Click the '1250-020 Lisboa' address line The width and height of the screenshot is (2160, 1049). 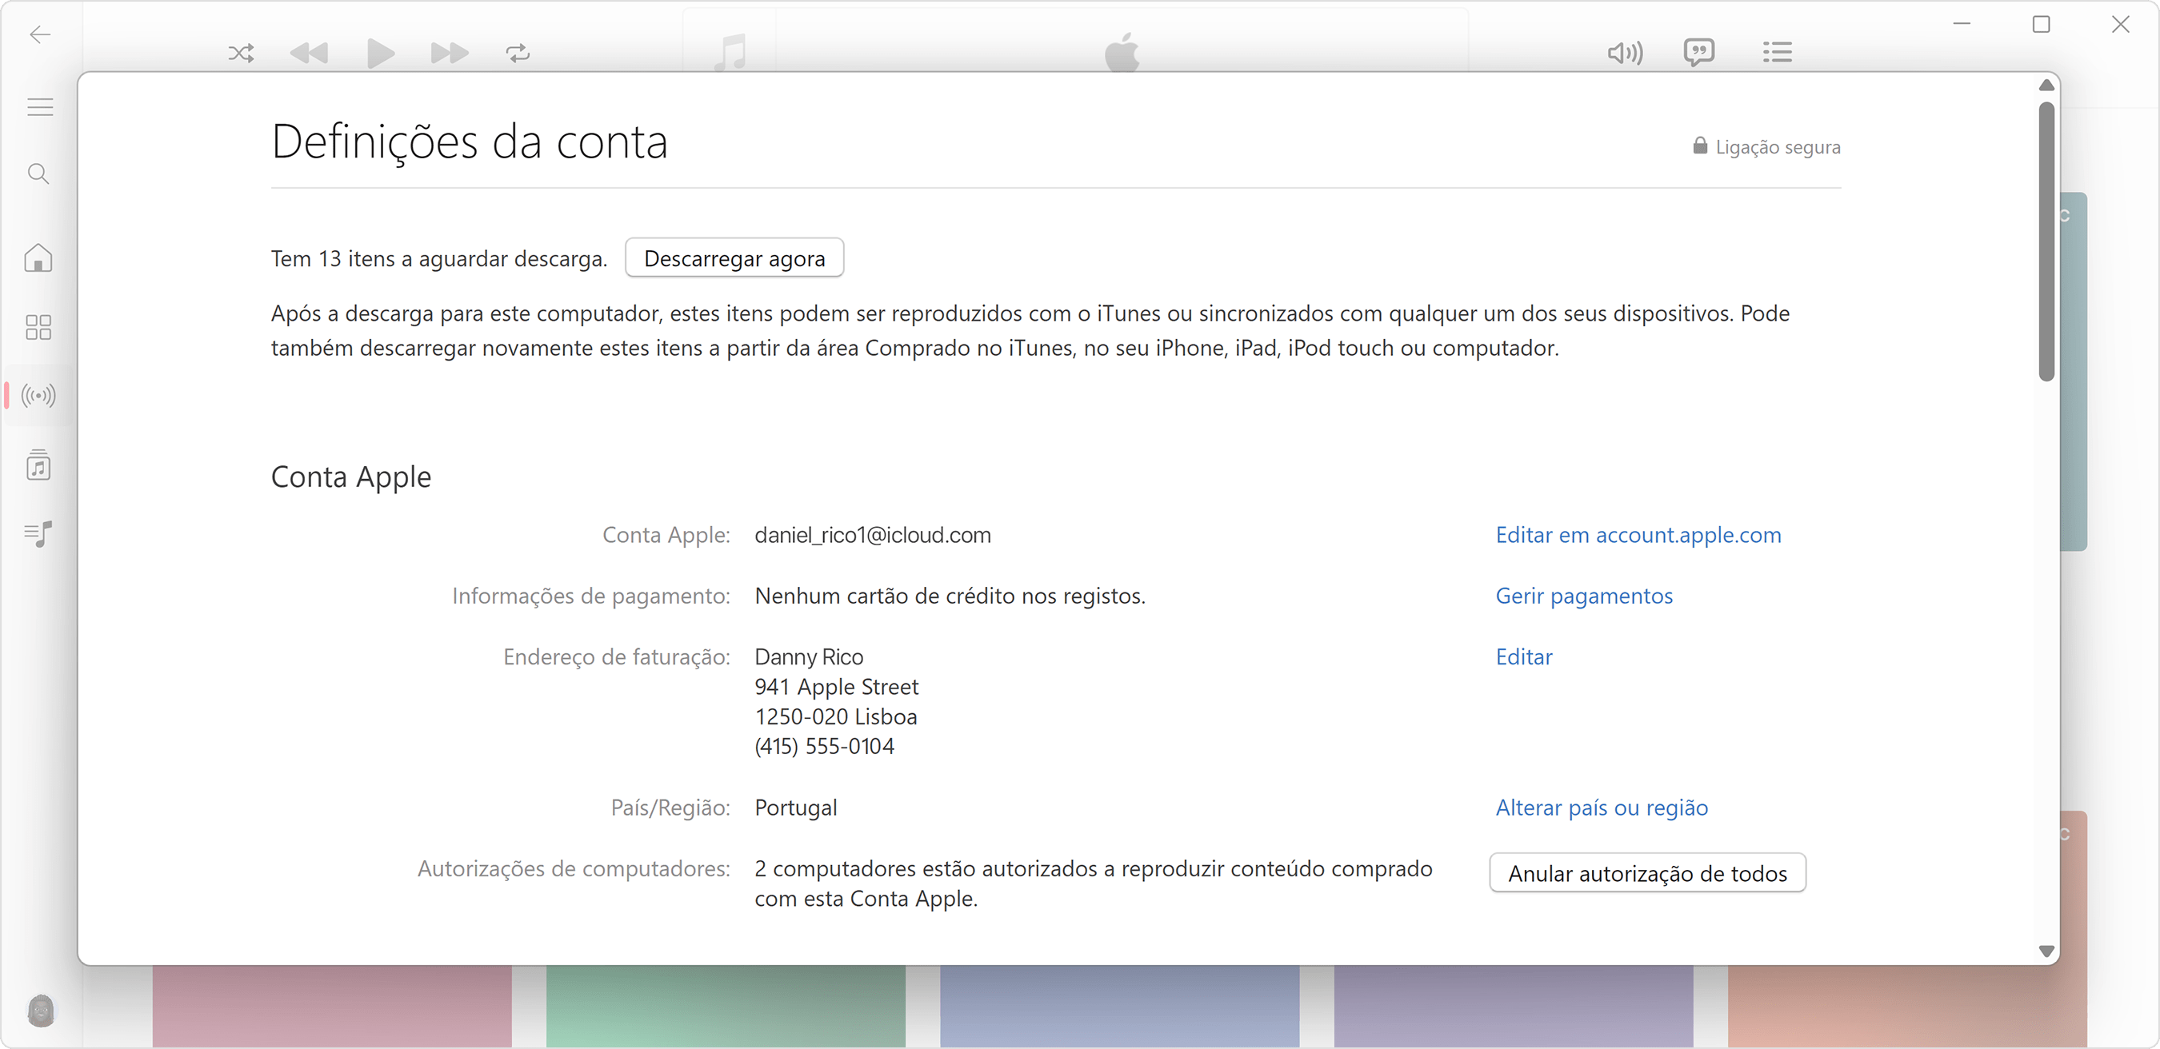point(836,717)
